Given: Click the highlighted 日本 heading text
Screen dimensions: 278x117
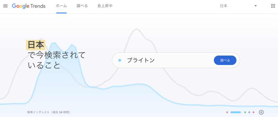Looking at the screenshot, I should point(36,45).
